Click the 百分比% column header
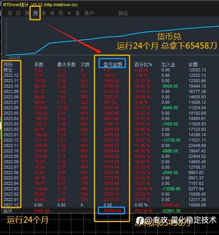The width and height of the screenshot is (219, 235). coord(143,64)
